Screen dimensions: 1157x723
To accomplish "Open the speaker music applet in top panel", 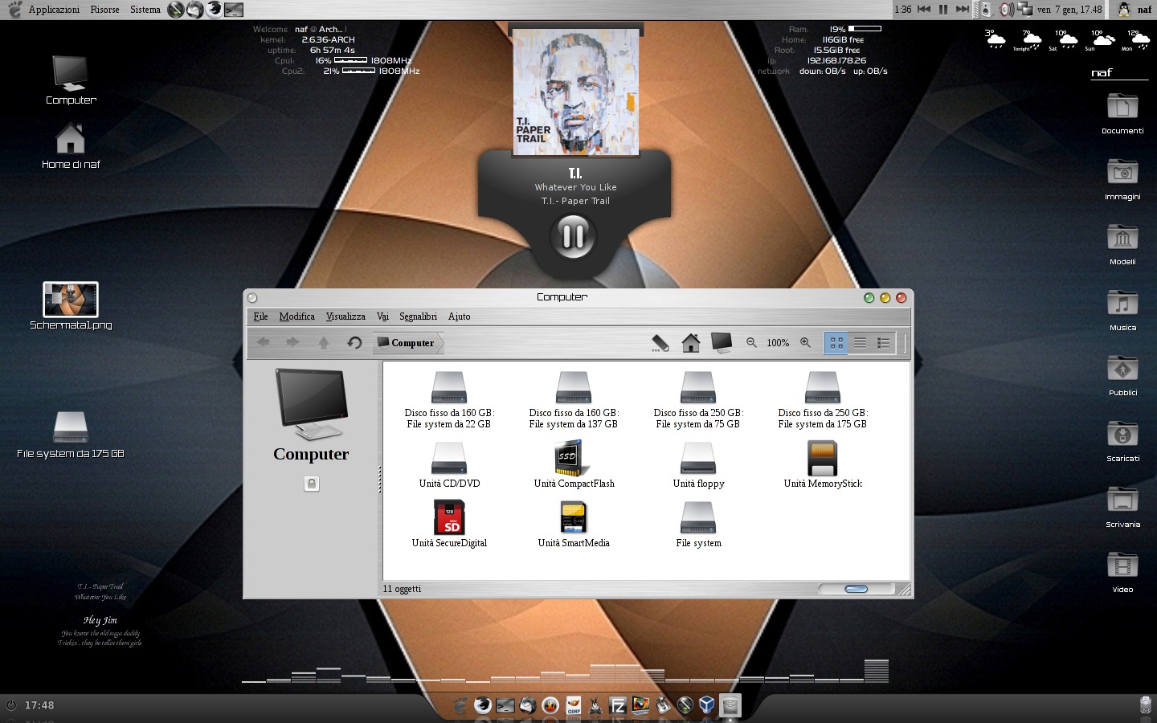I will pyautogui.click(x=985, y=10).
